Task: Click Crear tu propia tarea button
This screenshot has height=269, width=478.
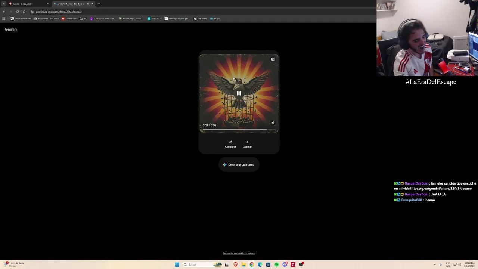Action: pos(239,164)
